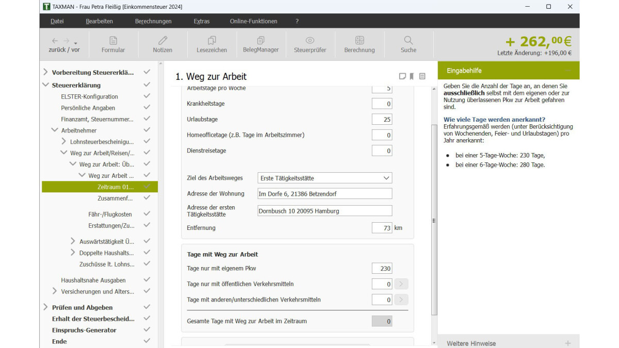This screenshot has width=619, height=348.
Task: Toggle checkmark next to ELSTER-Konfiguration
Action: 146,96
